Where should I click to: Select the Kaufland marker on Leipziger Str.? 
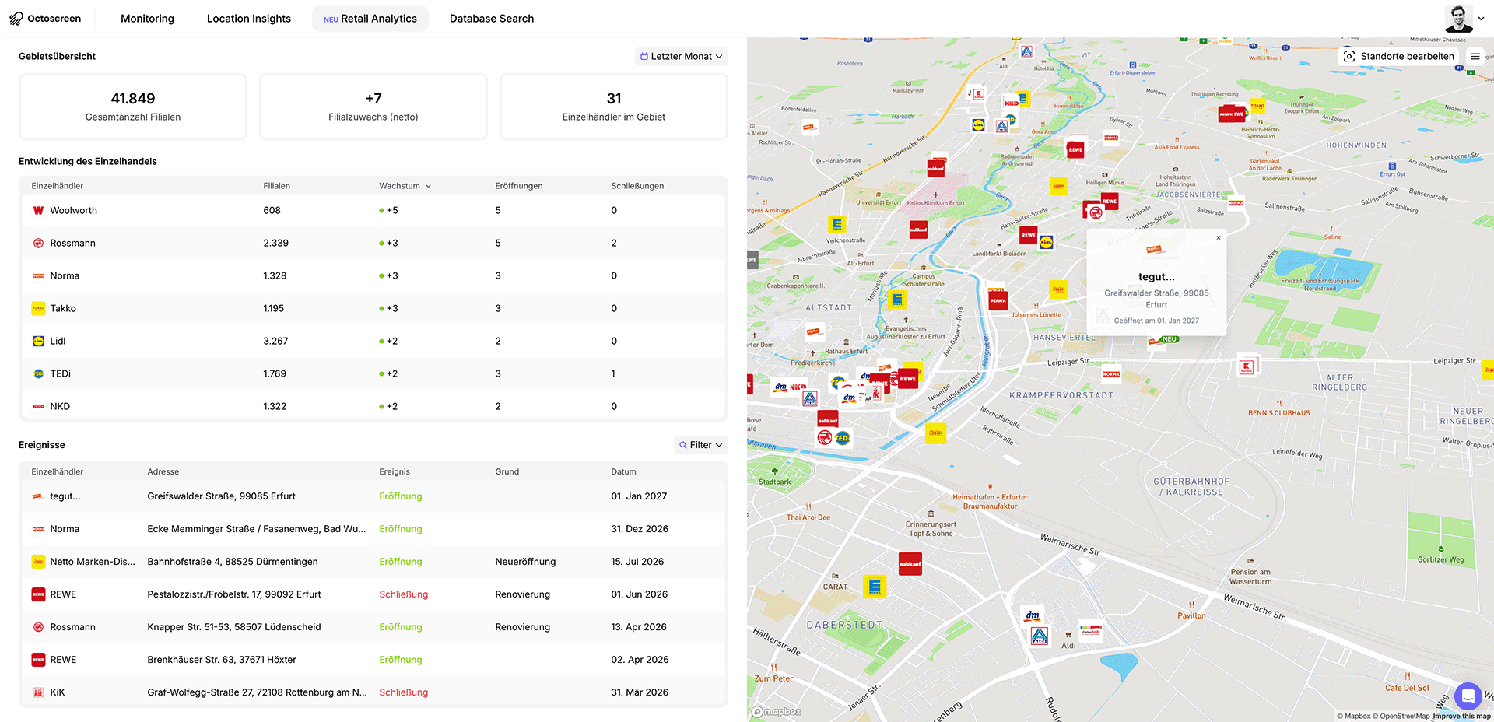point(1247,366)
